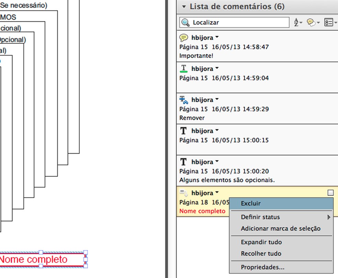
Task: Select the Remover comment text
Action: tap(192, 118)
